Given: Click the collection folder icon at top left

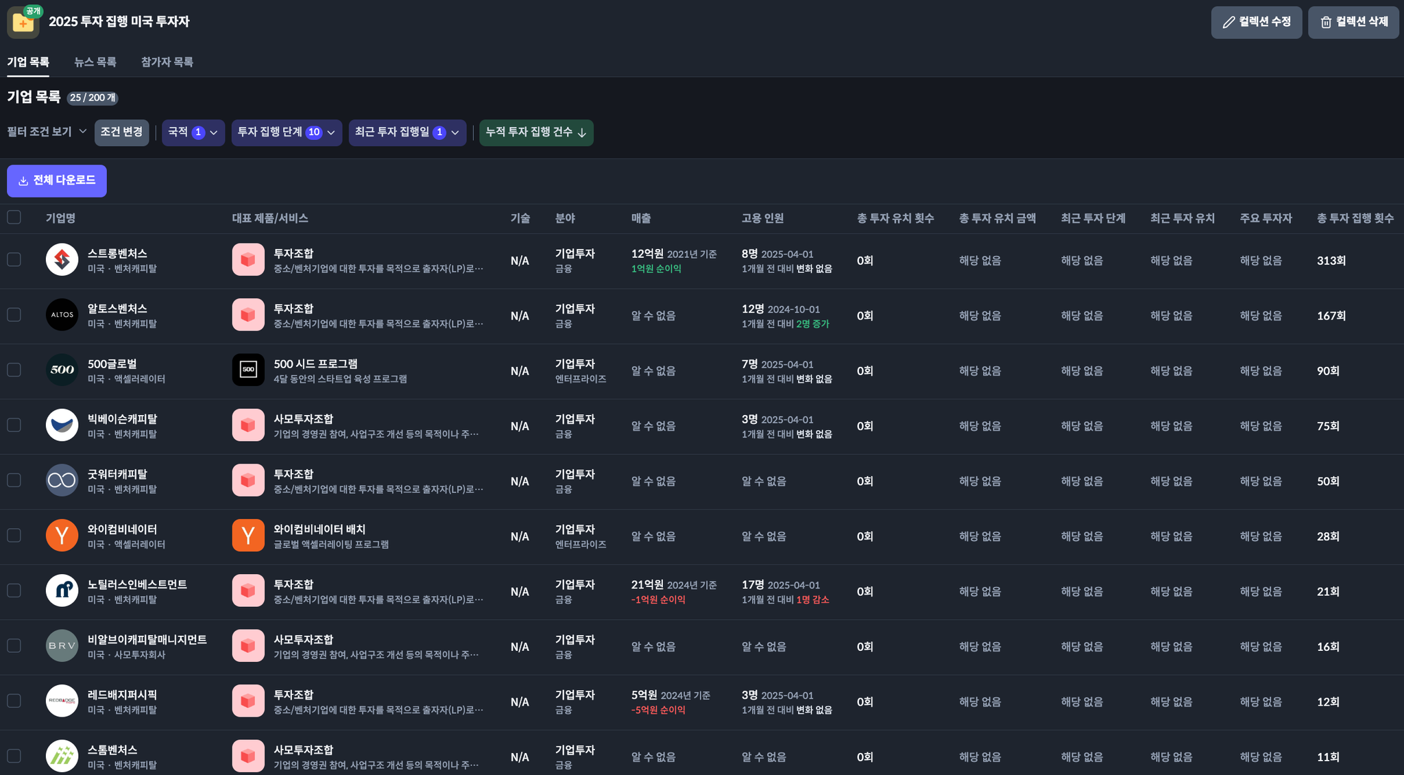Looking at the screenshot, I should coord(23,23).
